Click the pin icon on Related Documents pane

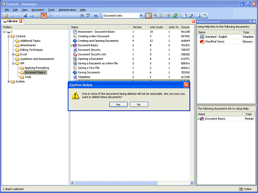250,21
